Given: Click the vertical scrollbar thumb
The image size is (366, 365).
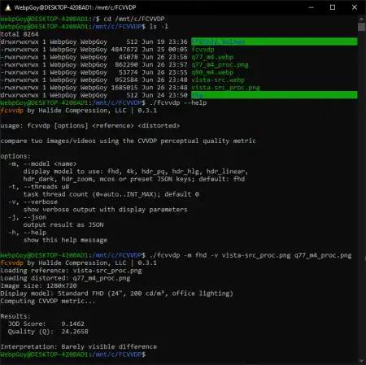Looking at the screenshot, I should 361,27.
